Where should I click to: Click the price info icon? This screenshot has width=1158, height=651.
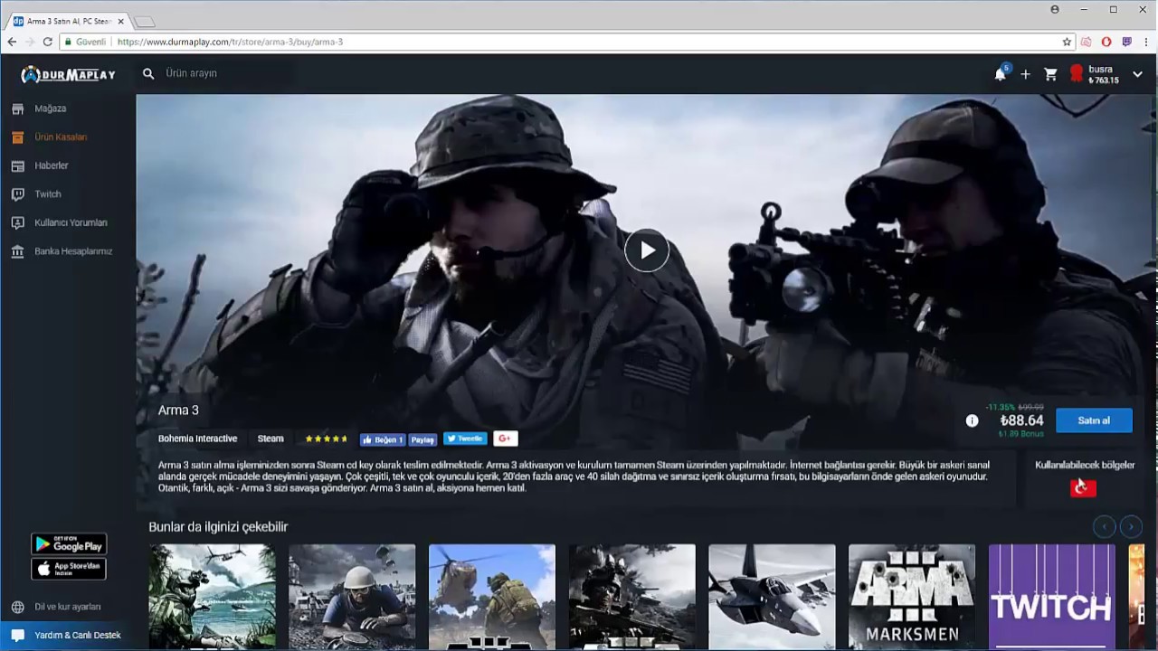click(972, 420)
